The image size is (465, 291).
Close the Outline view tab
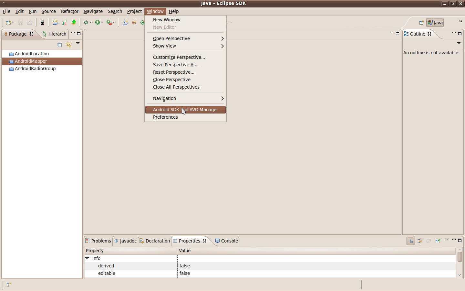coord(429,34)
